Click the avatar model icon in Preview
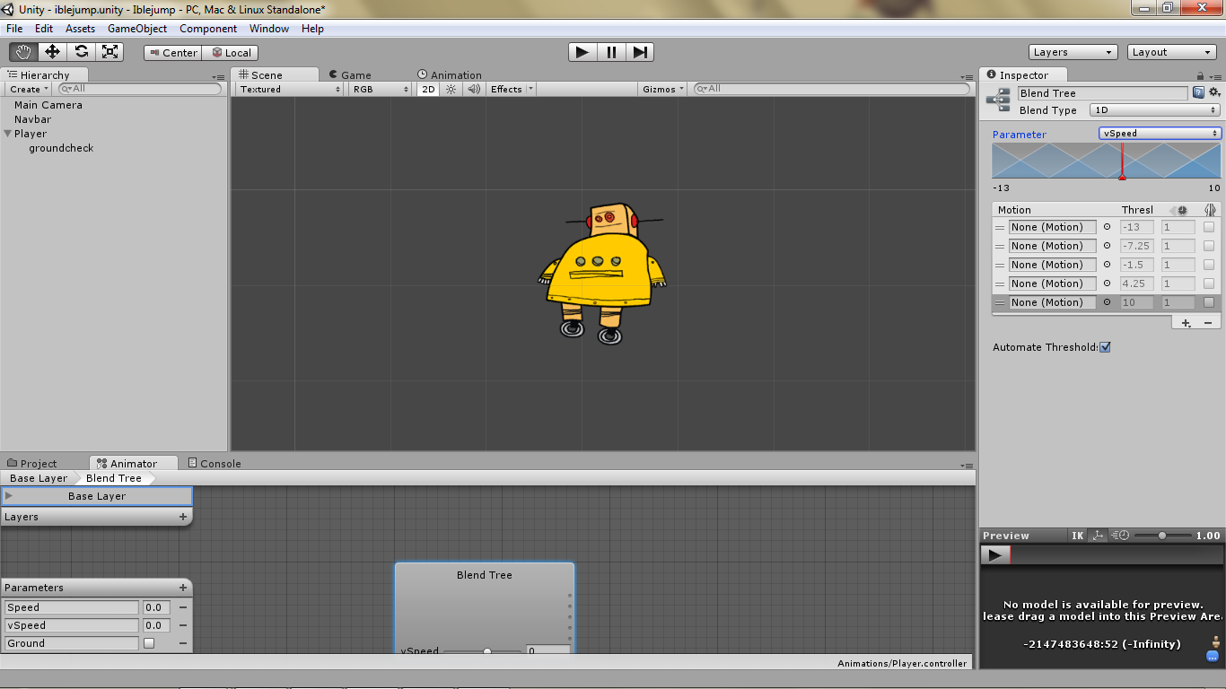Image resolution: width=1226 pixels, height=689 pixels. pyautogui.click(x=1216, y=642)
